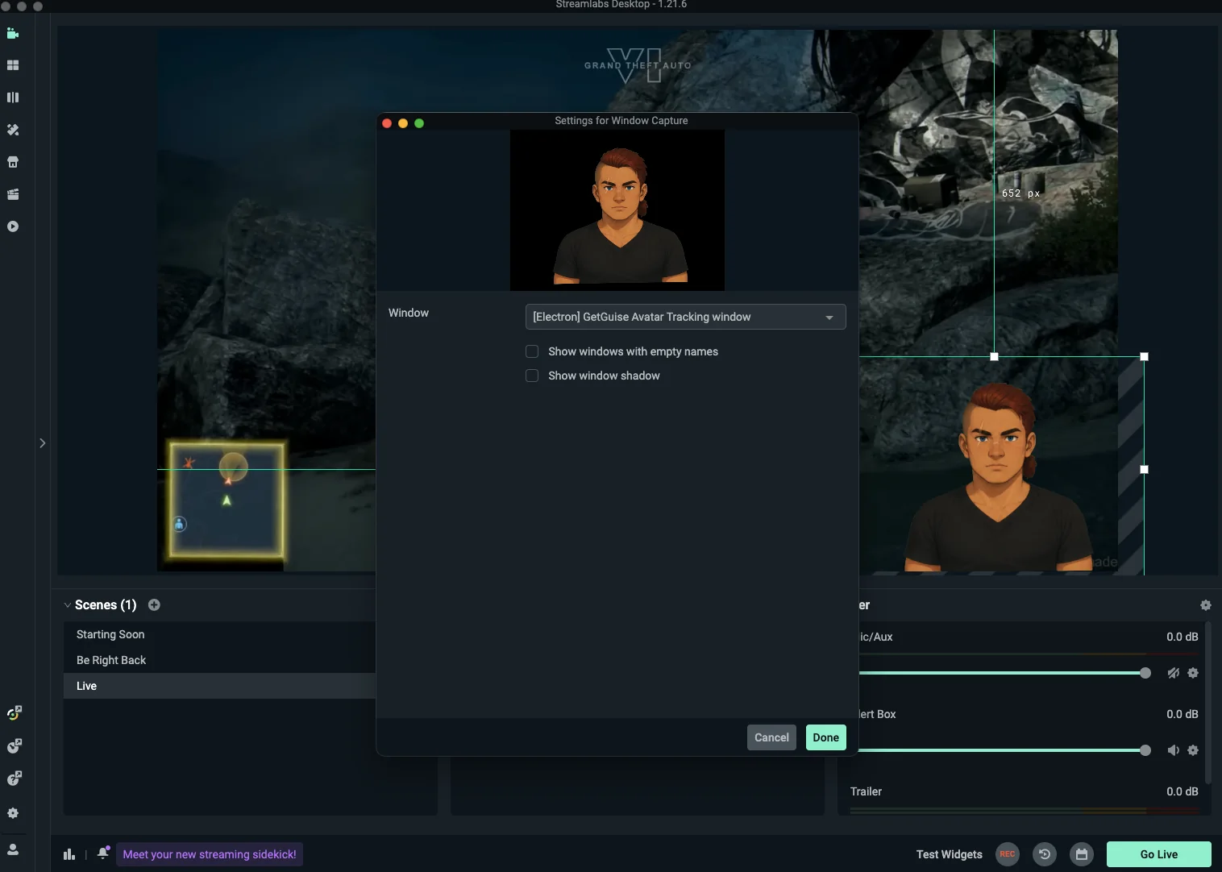Viewport: 1222px width, 872px height.
Task: Open the user account icon
Action: click(13, 849)
